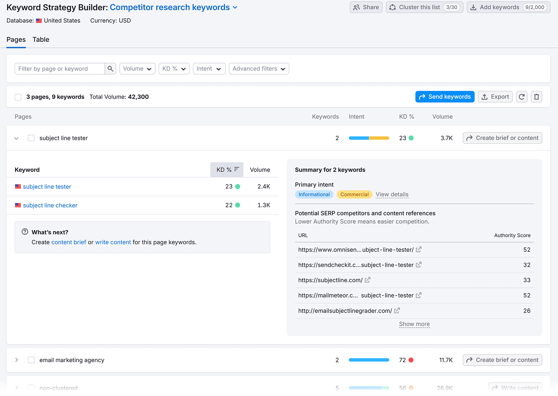Select the Cluster this list icon

click(x=393, y=7)
